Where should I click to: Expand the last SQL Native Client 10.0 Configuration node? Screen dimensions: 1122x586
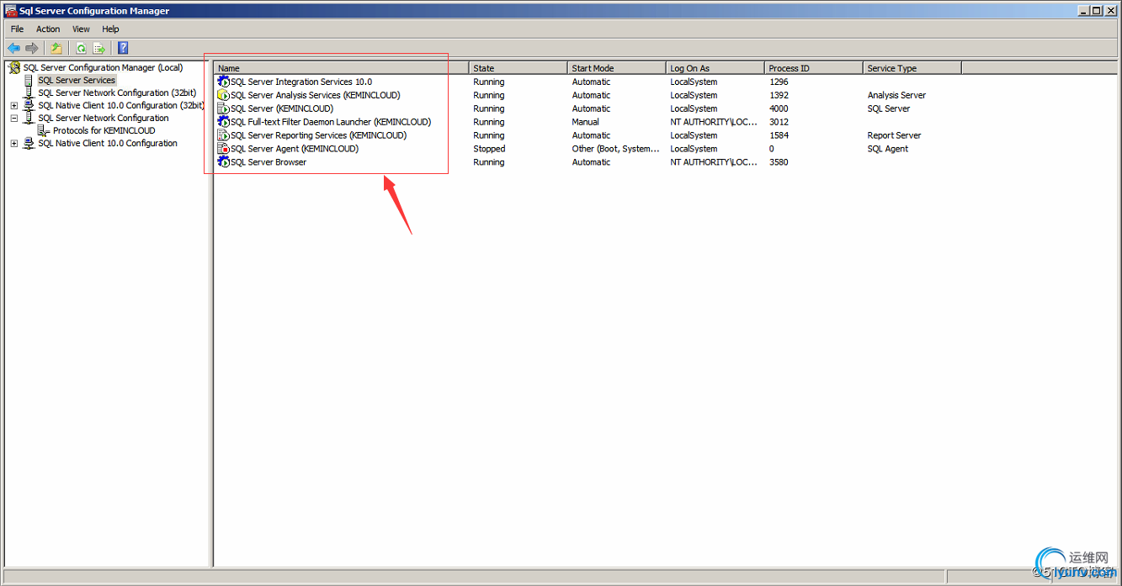(x=14, y=143)
